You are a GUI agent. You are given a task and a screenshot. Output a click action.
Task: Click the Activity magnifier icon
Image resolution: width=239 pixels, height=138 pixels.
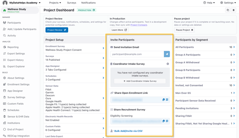pos(4,36)
